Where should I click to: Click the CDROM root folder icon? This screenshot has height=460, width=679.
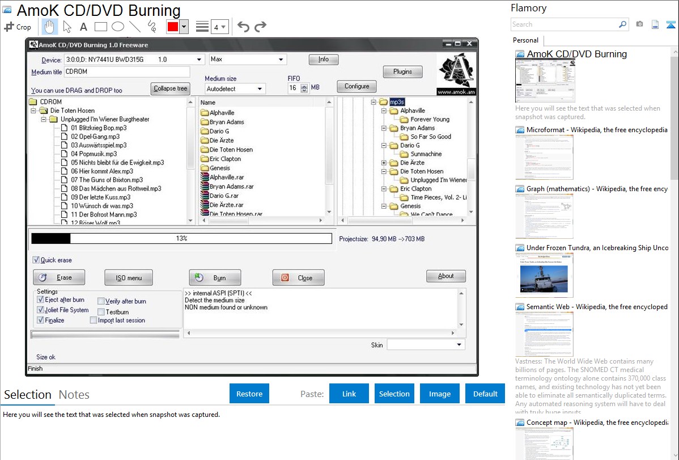point(33,102)
